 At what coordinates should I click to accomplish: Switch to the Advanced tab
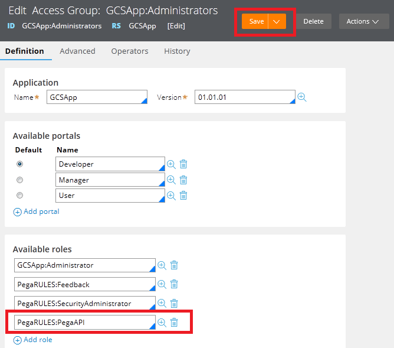(77, 51)
